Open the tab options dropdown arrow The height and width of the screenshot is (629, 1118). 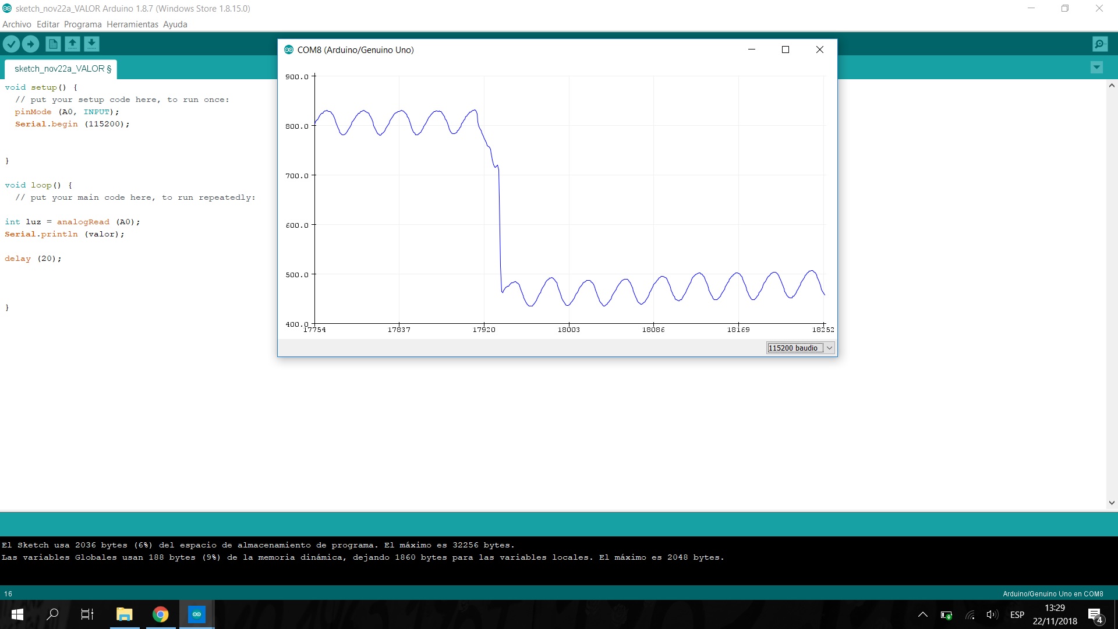1096,68
